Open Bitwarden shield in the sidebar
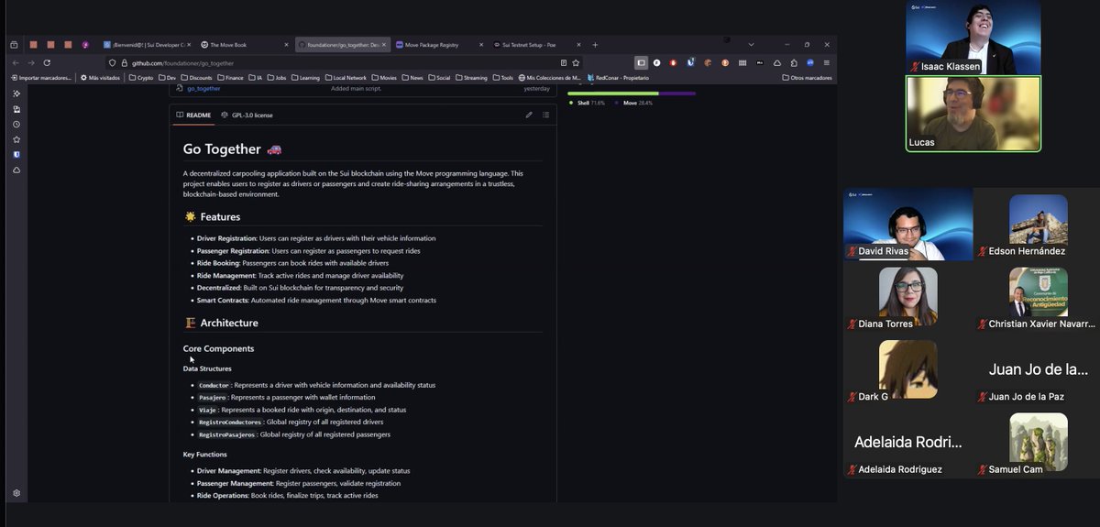 click(x=16, y=155)
